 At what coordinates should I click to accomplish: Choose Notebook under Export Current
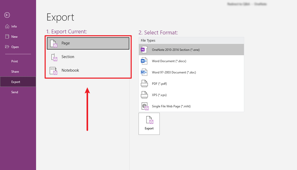(x=88, y=70)
